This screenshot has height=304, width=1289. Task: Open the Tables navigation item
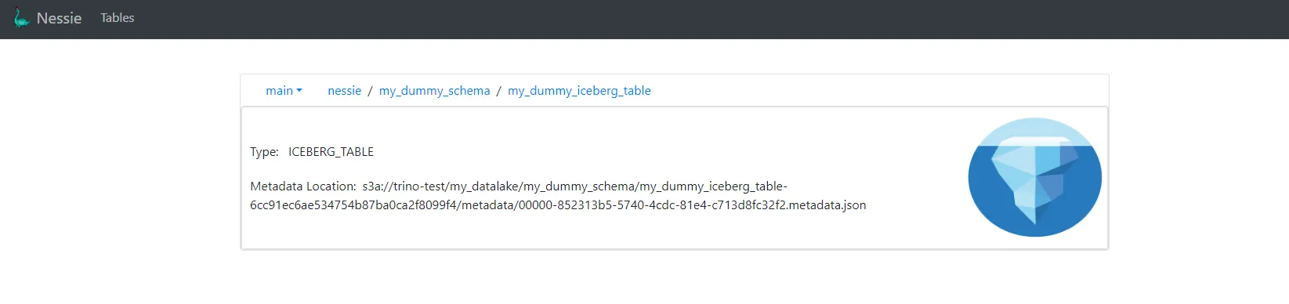pyautogui.click(x=118, y=18)
